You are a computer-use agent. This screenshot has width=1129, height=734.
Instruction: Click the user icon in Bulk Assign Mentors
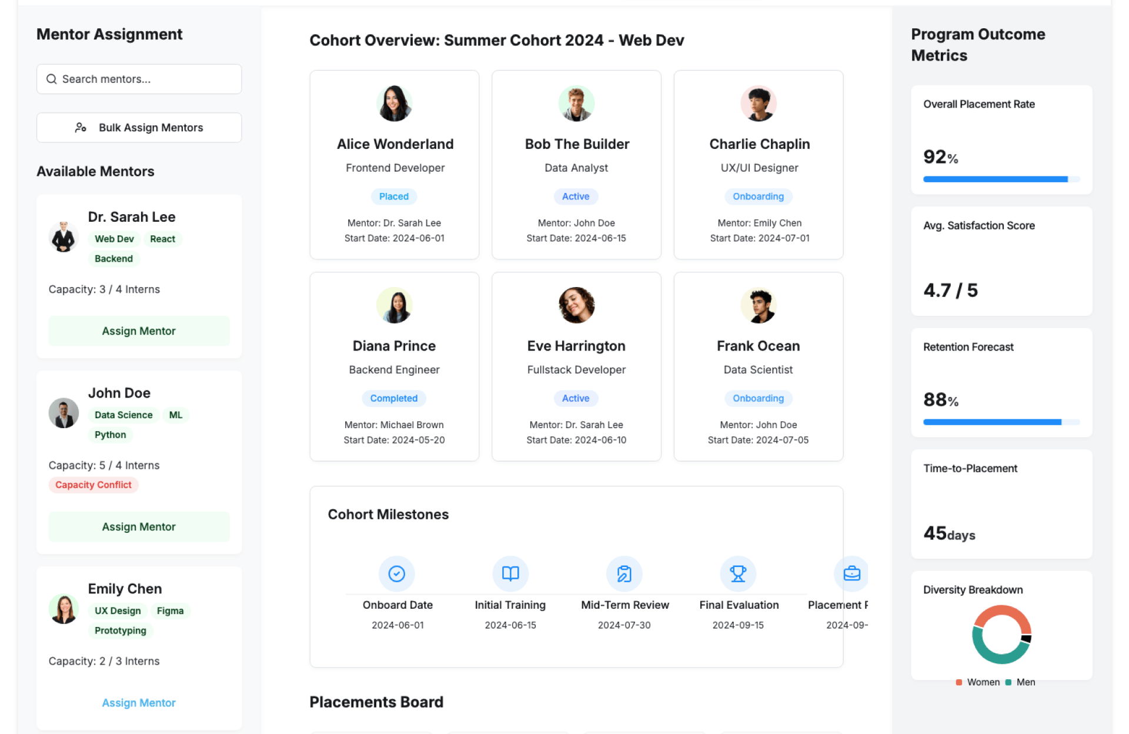click(x=81, y=128)
